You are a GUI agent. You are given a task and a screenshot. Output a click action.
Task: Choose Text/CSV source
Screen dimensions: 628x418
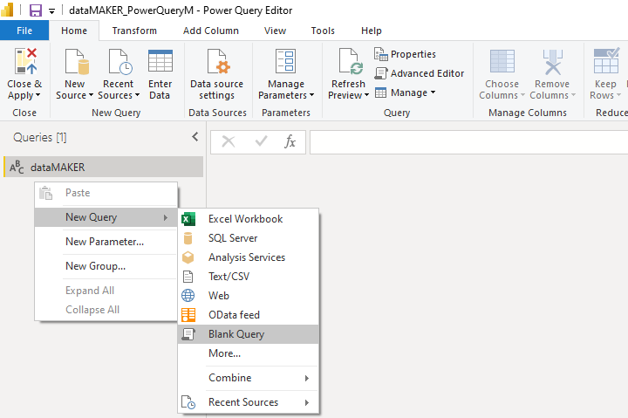[249, 277]
